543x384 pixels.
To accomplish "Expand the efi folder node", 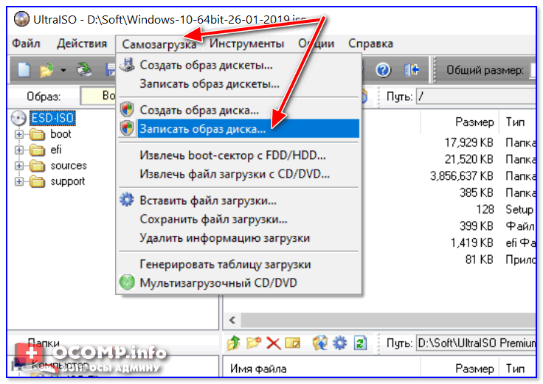I will click(x=19, y=150).
